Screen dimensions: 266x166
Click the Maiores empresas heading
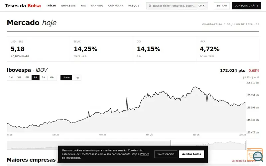31,160
